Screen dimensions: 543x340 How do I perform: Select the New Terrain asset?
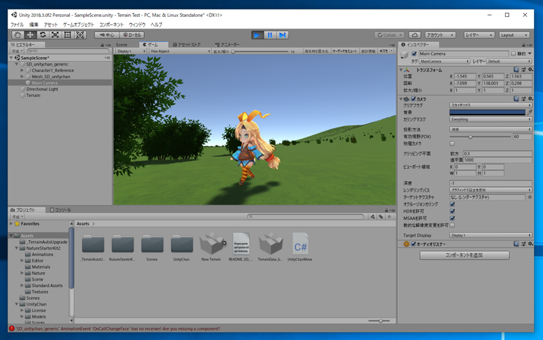(x=211, y=247)
